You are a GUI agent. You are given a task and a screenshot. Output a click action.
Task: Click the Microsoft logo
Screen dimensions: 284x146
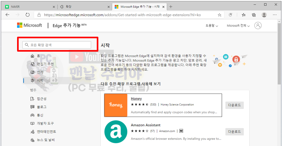tap(29, 25)
